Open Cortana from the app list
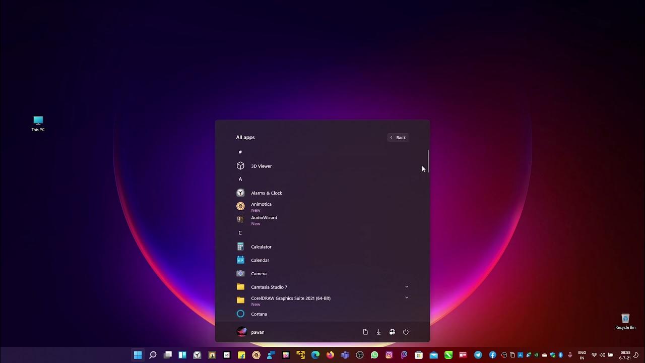Viewport: 645px width, 363px height. (322, 314)
